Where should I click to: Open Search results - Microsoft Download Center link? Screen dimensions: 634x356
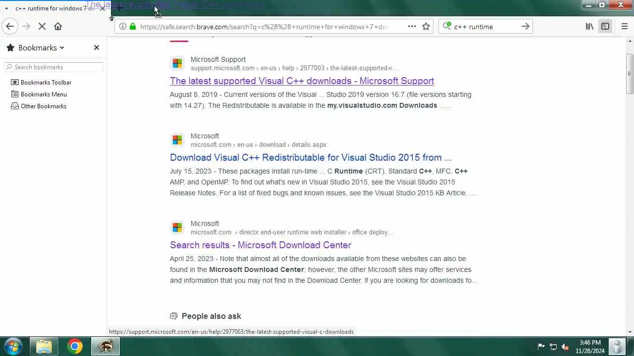[261, 245]
